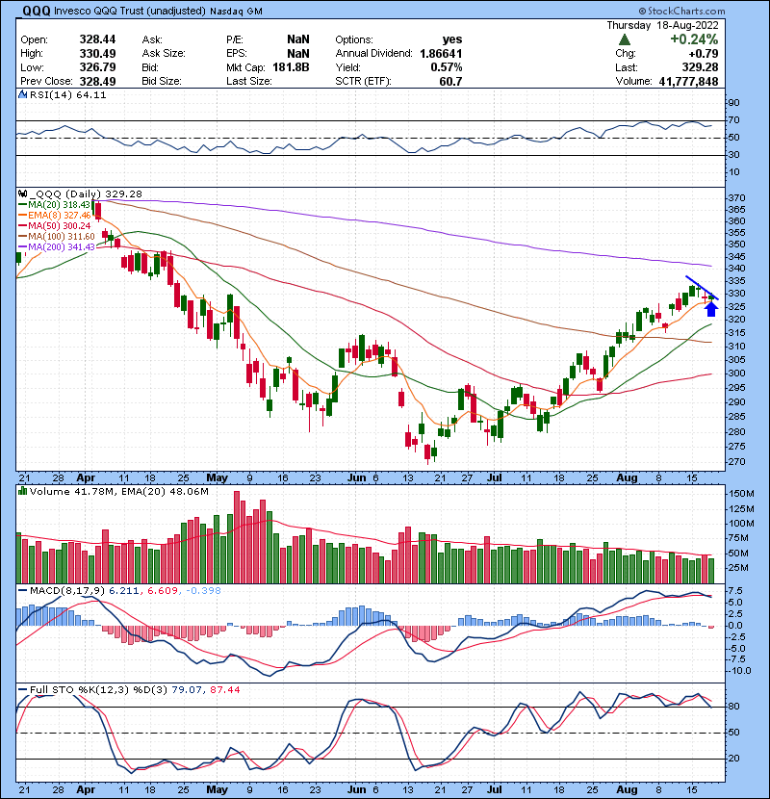This screenshot has width=770, height=799.
Task: Select the Open value 328.44
Action: [97, 39]
